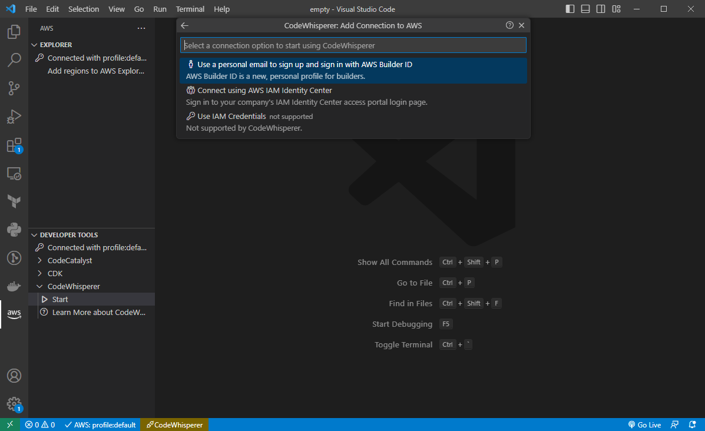Open the feedback icon in status bar
Screen dimensions: 705x431
[x=674, y=425]
